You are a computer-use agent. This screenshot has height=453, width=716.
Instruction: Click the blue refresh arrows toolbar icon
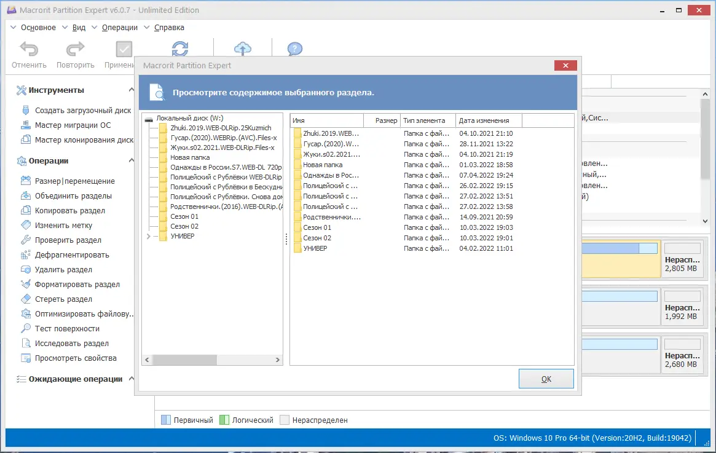[180, 49]
